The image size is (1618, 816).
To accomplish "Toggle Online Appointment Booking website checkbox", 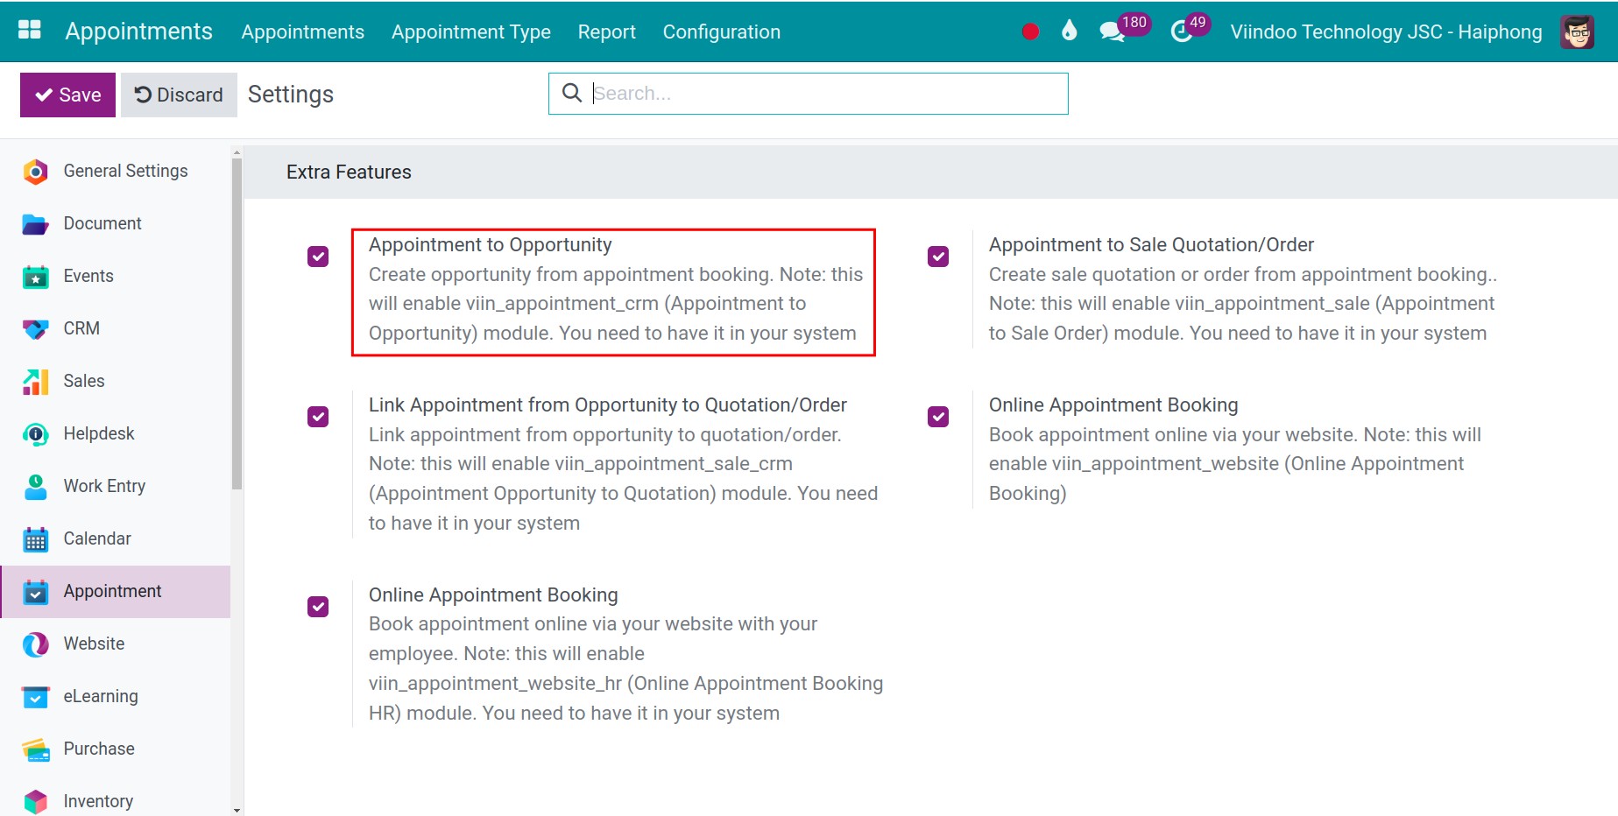I will (x=938, y=417).
